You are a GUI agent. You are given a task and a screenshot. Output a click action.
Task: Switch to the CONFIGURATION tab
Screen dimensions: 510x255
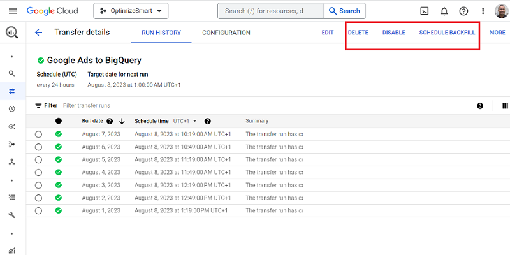(x=226, y=33)
